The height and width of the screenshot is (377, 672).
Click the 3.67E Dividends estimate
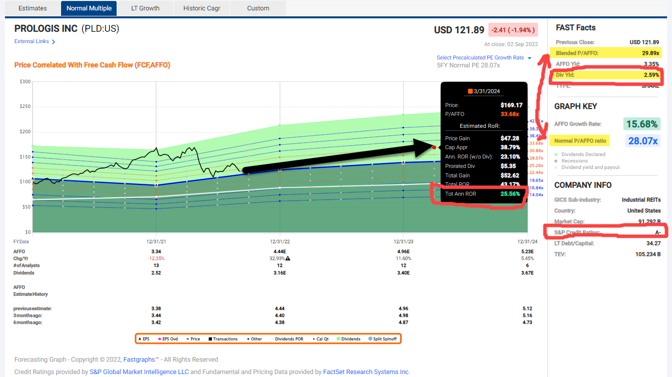pos(527,273)
